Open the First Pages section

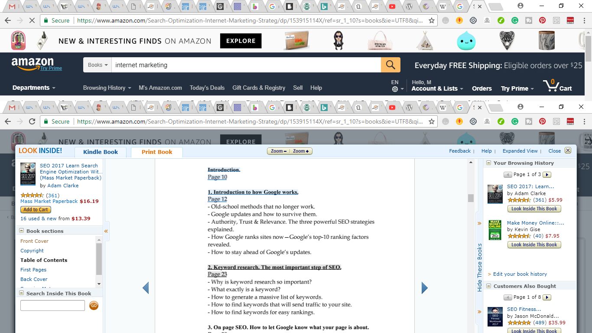[33, 270]
